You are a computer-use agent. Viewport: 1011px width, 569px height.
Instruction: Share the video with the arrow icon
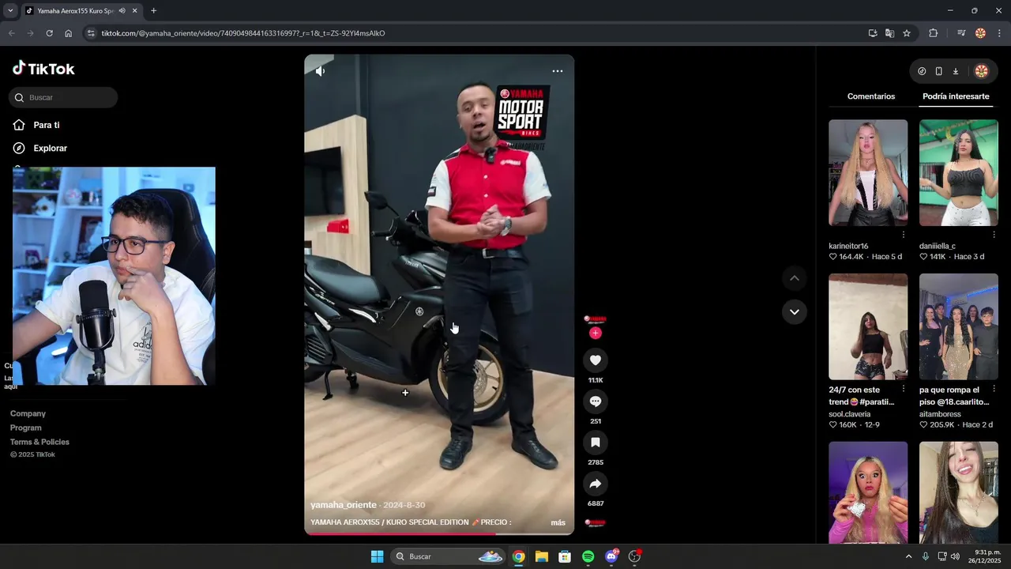(x=596, y=484)
